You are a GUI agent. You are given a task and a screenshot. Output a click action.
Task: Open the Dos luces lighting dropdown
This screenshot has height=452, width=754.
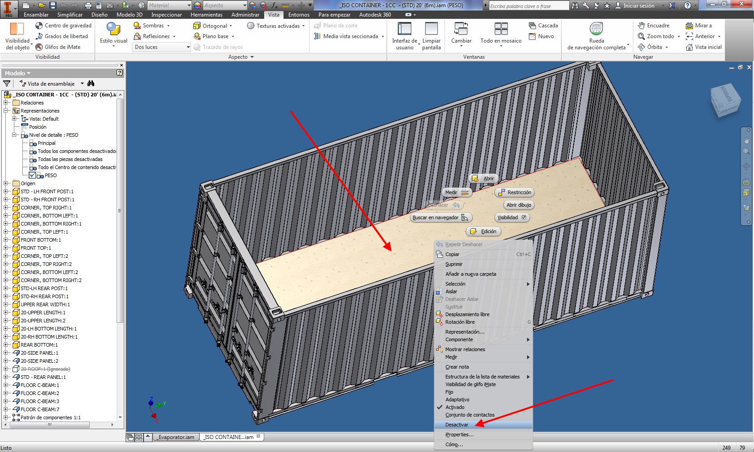(162, 47)
